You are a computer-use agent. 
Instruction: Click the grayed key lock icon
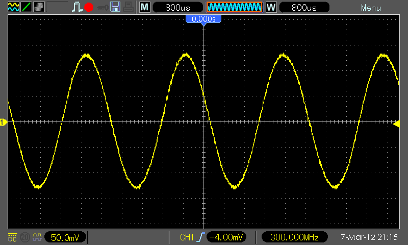[x=103, y=8]
